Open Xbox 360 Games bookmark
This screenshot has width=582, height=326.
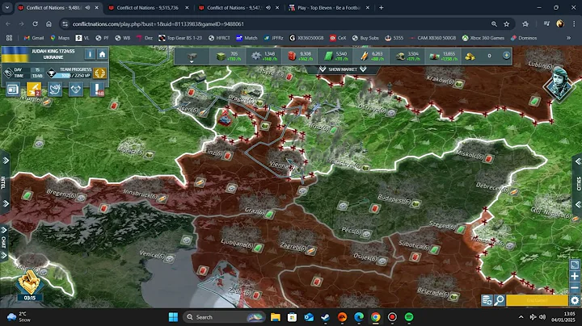(x=483, y=38)
